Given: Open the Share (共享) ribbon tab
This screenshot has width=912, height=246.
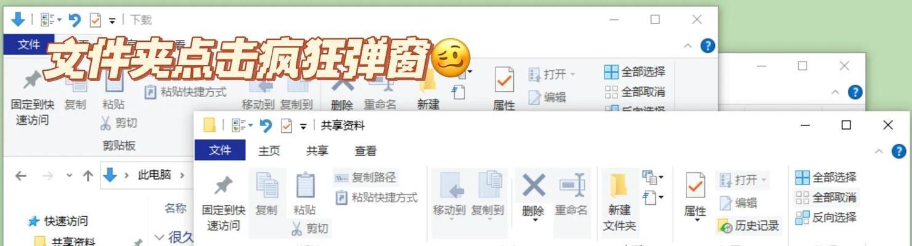Looking at the screenshot, I should pos(317,151).
